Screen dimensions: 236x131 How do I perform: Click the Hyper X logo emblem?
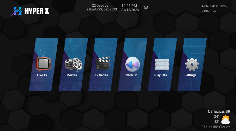click(x=18, y=11)
